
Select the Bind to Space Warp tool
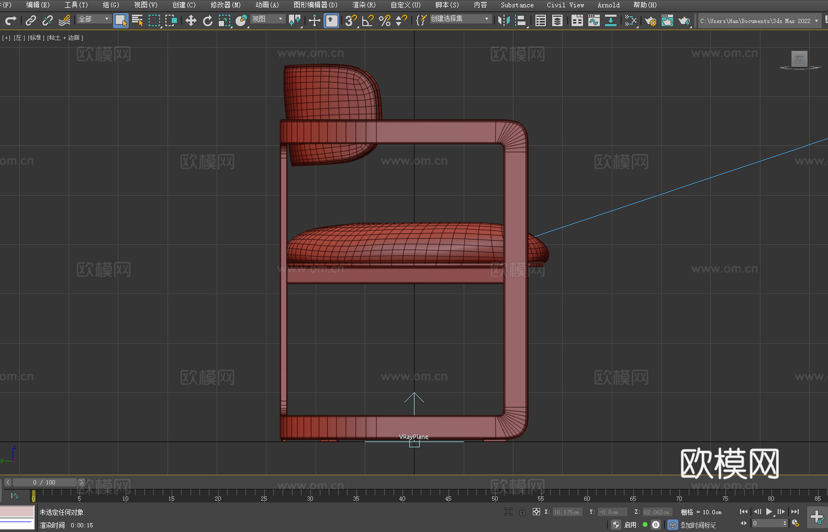[x=64, y=20]
